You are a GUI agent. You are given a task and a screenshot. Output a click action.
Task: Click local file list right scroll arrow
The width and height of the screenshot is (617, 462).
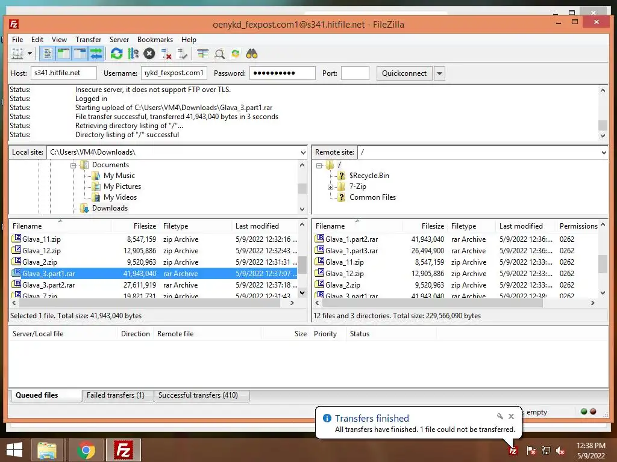tap(292, 303)
